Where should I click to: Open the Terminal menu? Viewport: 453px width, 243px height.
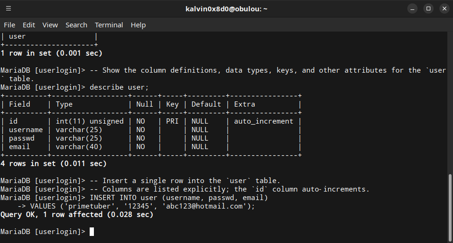click(x=109, y=25)
